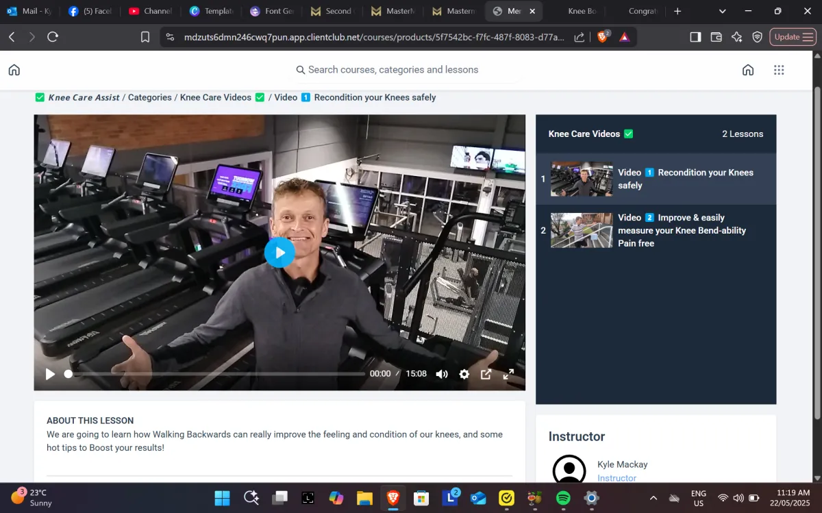The height and width of the screenshot is (513, 822).
Task: Open Microsoft Store from taskbar
Action: pos(421,498)
